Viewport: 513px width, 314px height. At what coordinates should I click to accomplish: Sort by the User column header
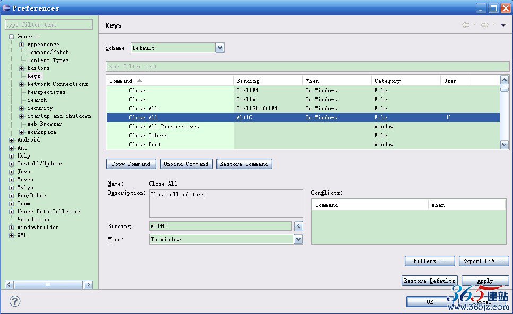tap(454, 81)
